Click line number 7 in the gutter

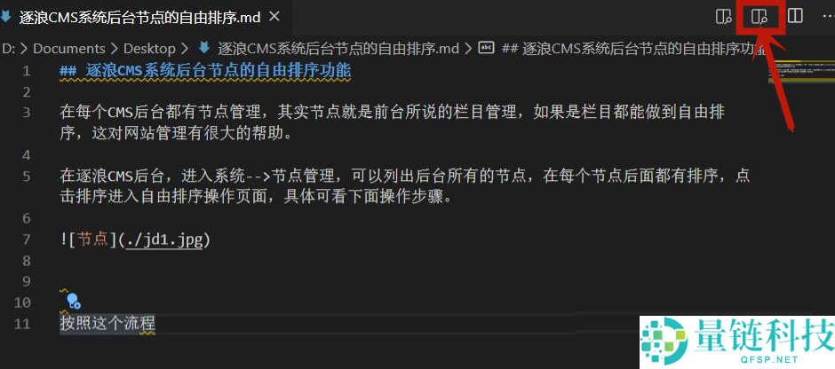(x=26, y=239)
